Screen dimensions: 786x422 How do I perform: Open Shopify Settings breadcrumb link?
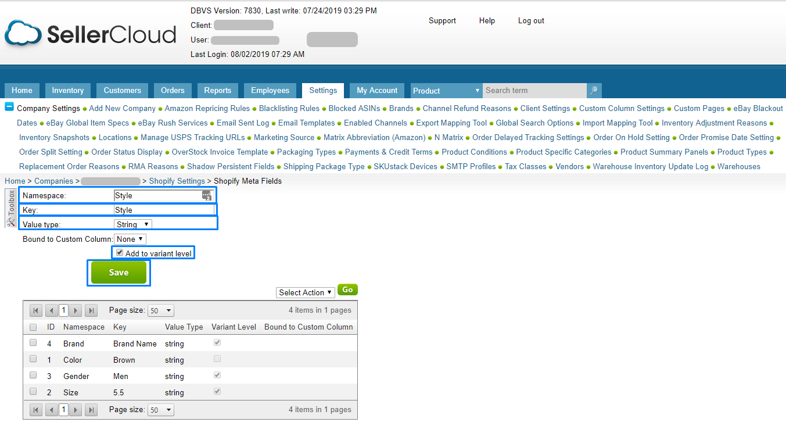click(177, 181)
